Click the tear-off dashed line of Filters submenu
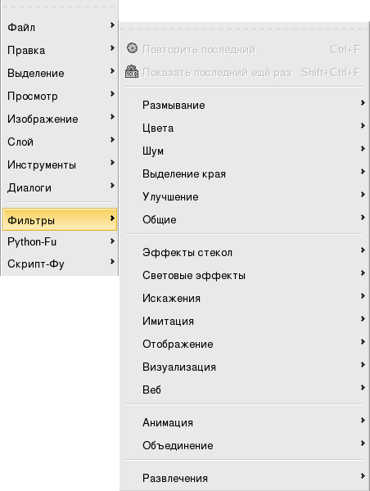 (x=244, y=29)
